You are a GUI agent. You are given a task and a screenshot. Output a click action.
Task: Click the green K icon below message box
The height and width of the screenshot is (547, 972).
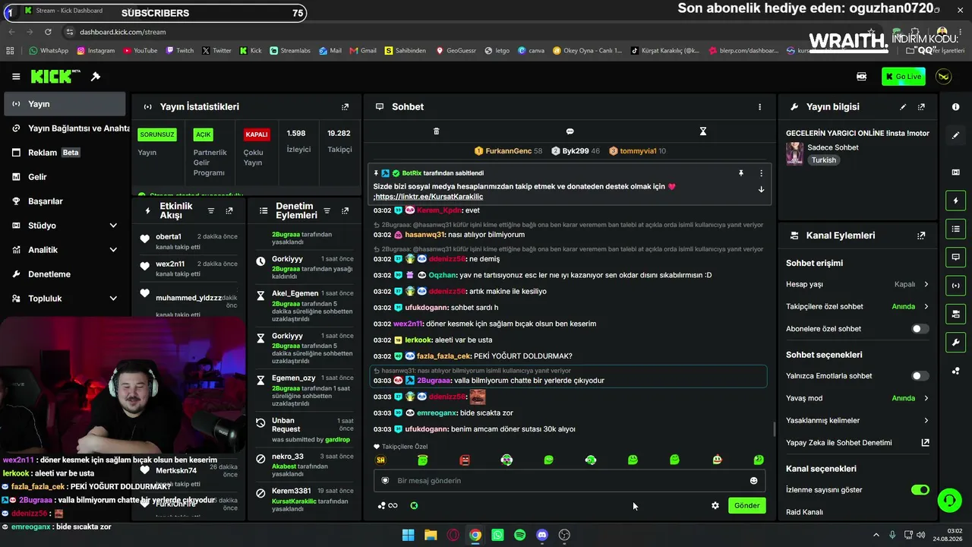click(x=414, y=505)
